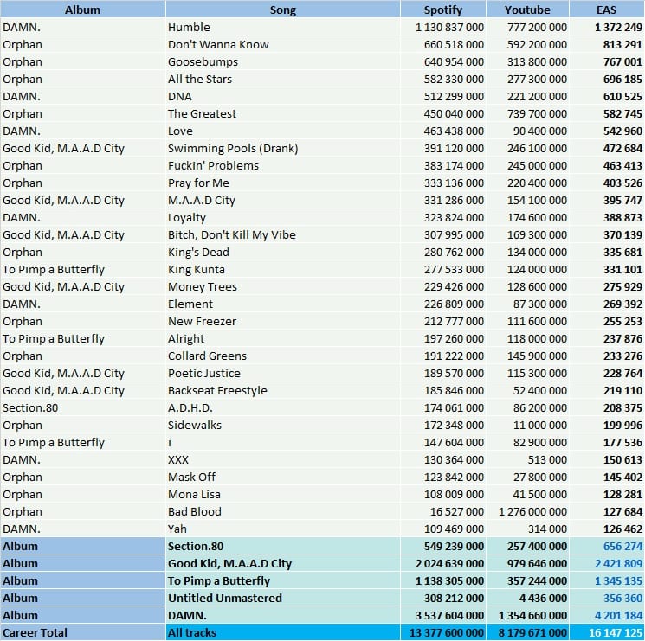Select the Pray for Me cell
The width and height of the screenshot is (645, 641).
click(x=282, y=183)
